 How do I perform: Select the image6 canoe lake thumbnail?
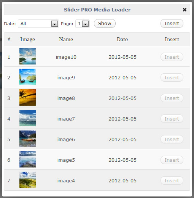coord(27,138)
